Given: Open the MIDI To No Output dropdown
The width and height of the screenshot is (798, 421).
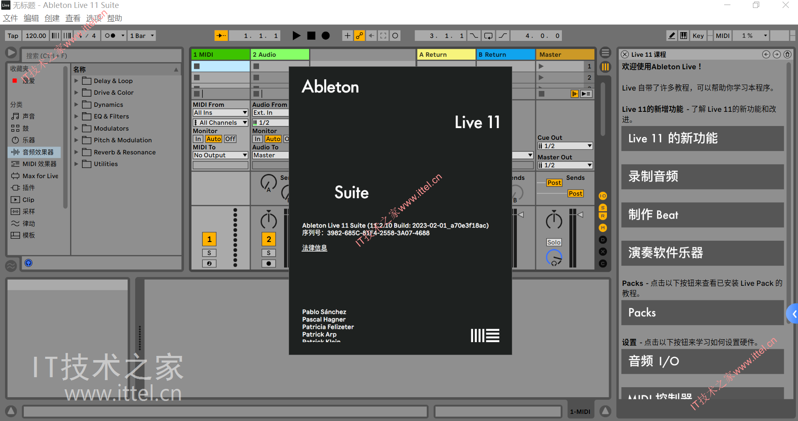Looking at the screenshot, I should tap(221, 155).
